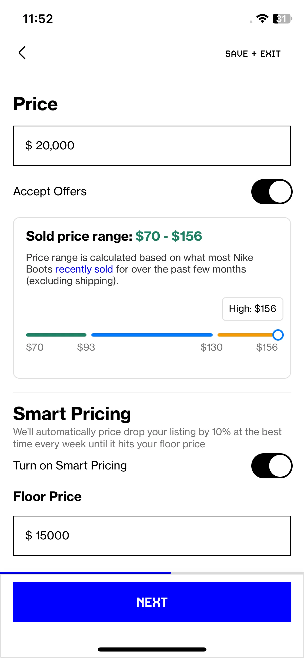Click the slider handle at $156

click(x=278, y=335)
